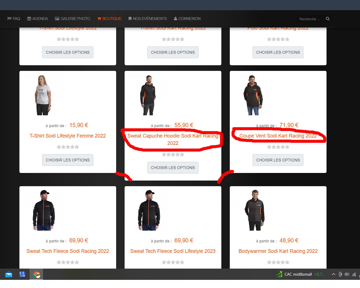
Task: Choose options for Coupe Vent Sodi Kart Racing
Action: click(278, 160)
